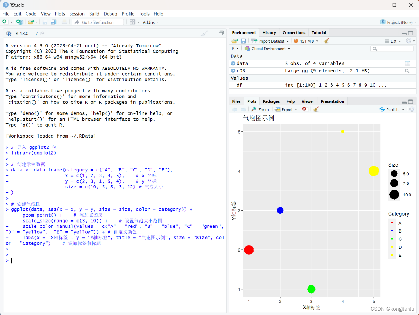Screen dimensions: 419x315
Task: Switch to the Packages tab
Action: (271, 102)
